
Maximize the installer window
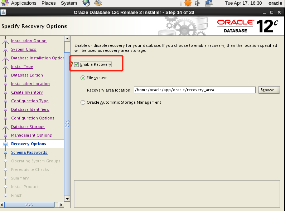[x=272, y=12]
